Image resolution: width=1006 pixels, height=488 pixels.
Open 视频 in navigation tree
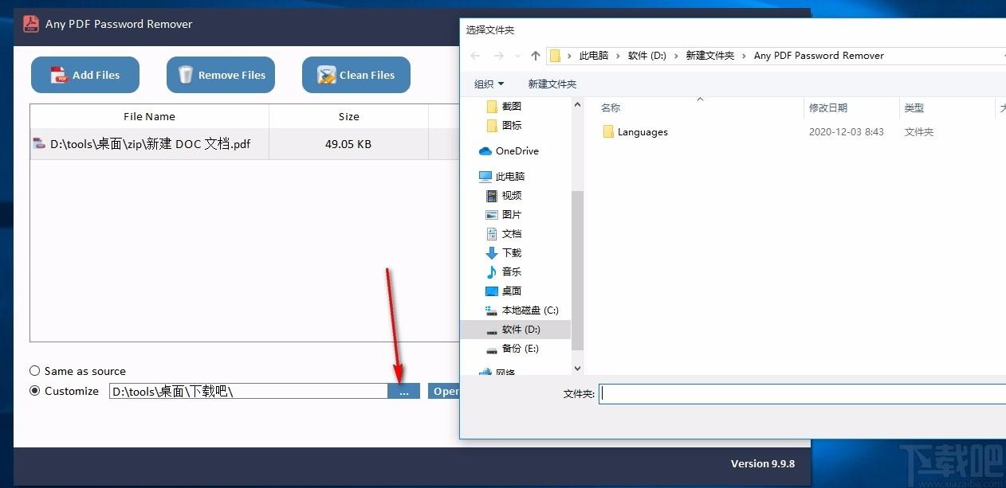[512, 195]
